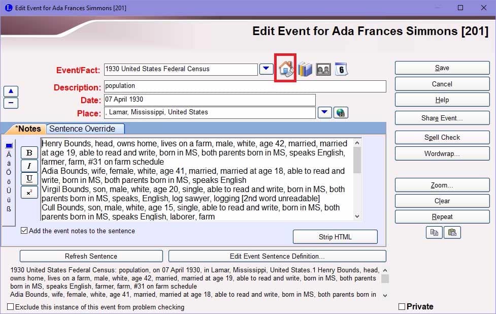
Task: Expand the Place dropdown arrow
Action: pos(324,112)
